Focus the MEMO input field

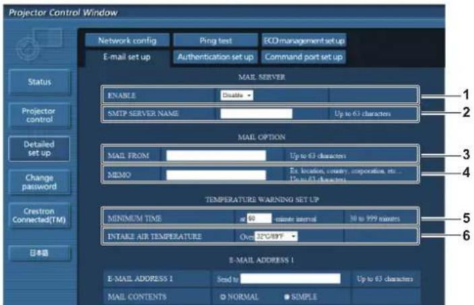[x=216, y=174]
